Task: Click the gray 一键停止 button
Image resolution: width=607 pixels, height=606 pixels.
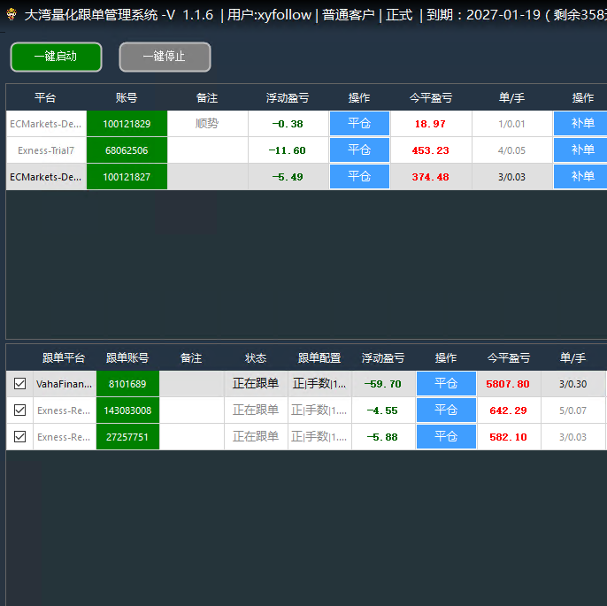Action: click(165, 57)
